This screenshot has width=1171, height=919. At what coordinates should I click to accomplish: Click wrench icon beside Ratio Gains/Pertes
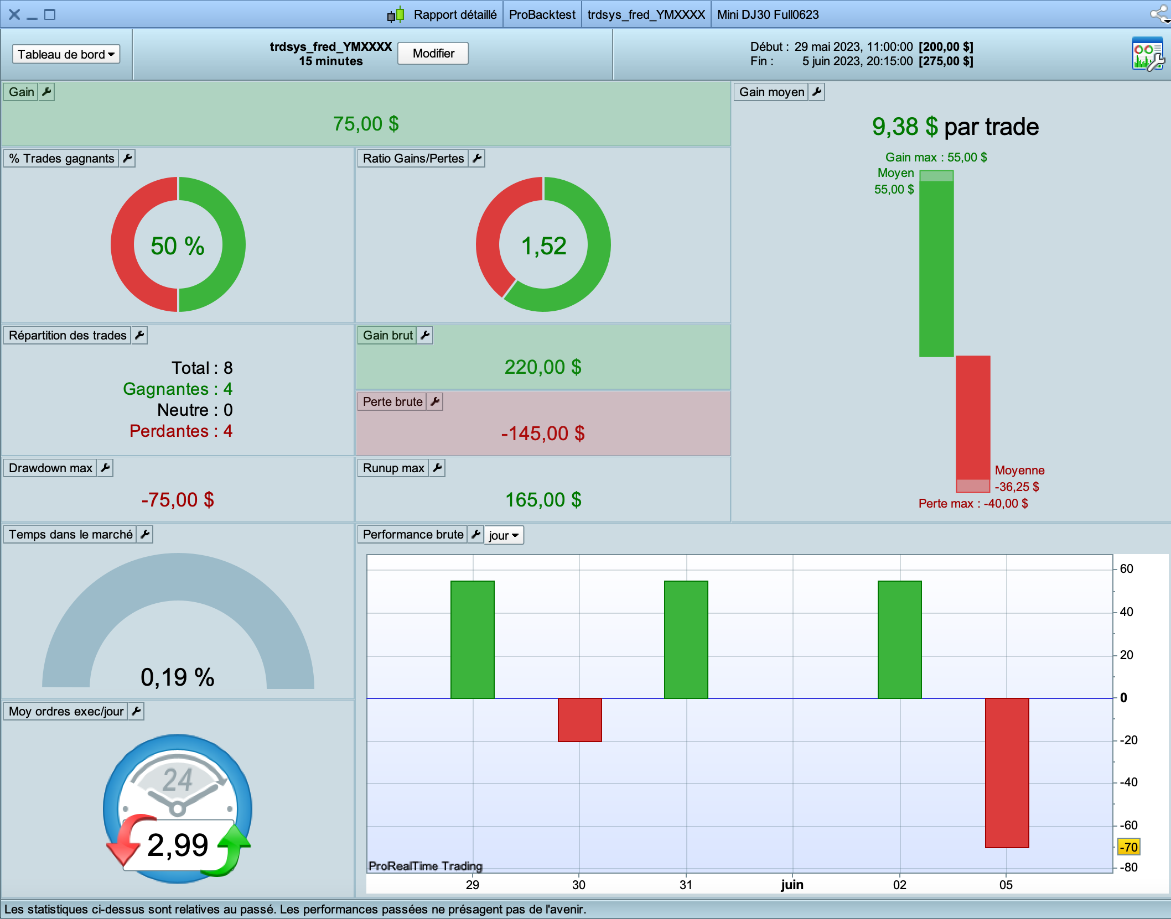click(x=477, y=158)
